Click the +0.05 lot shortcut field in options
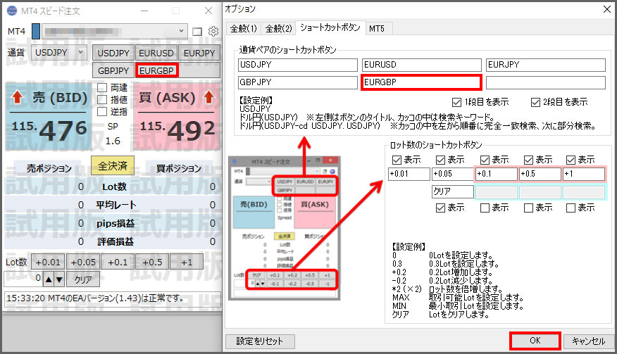This screenshot has height=354, width=617. [x=453, y=174]
